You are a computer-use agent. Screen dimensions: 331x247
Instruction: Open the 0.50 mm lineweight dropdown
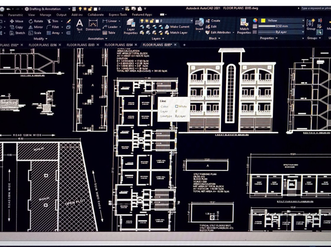[282, 26]
